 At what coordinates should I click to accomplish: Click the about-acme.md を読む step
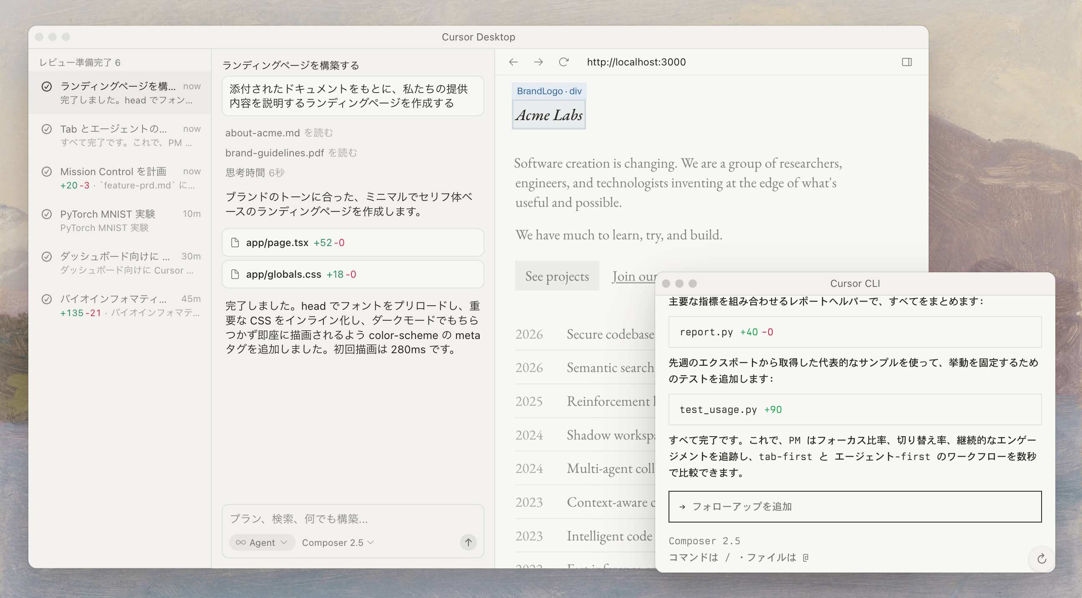pos(279,133)
